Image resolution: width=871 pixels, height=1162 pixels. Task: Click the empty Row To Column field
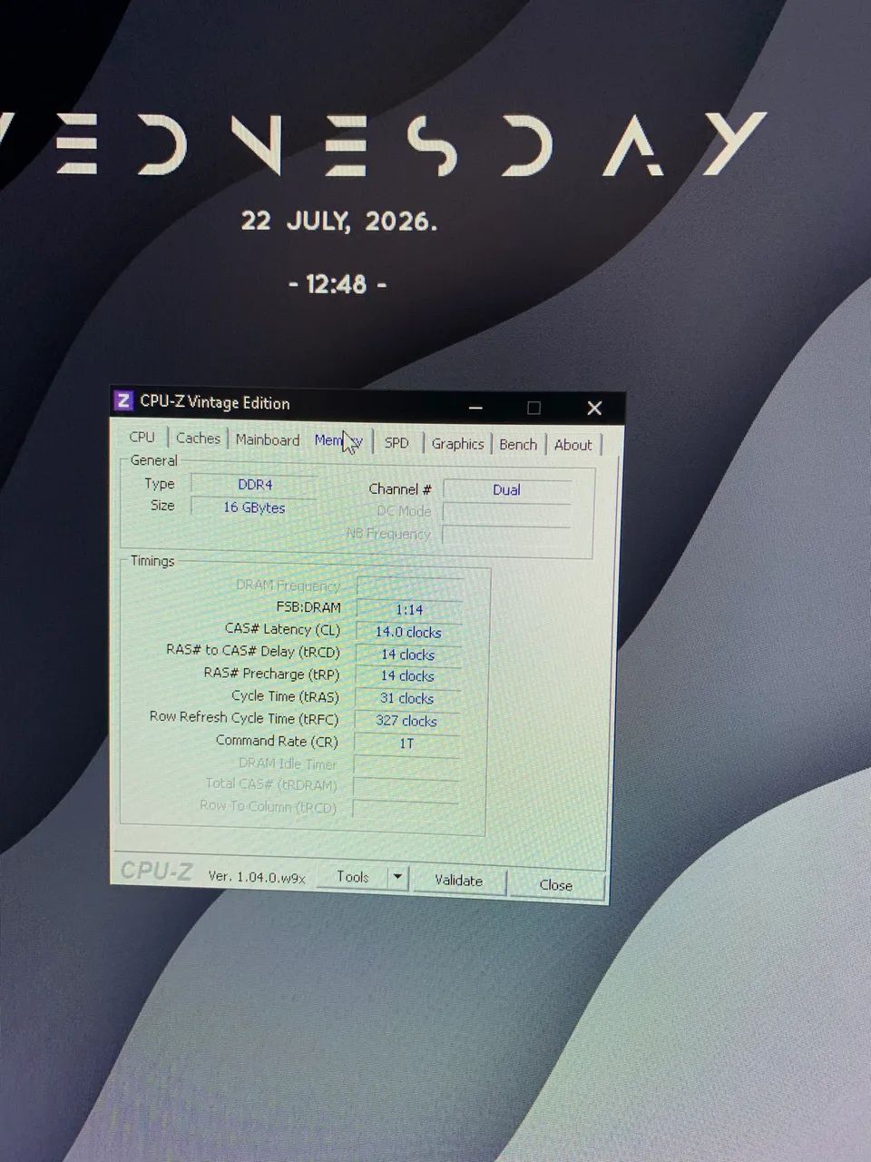(405, 809)
